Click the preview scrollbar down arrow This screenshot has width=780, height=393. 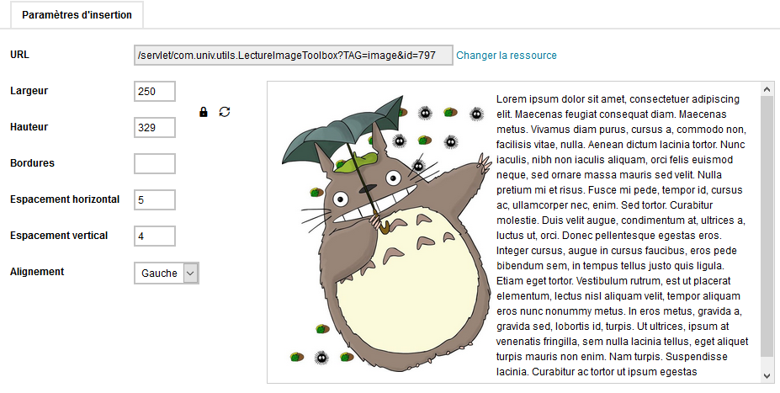pos(767,376)
